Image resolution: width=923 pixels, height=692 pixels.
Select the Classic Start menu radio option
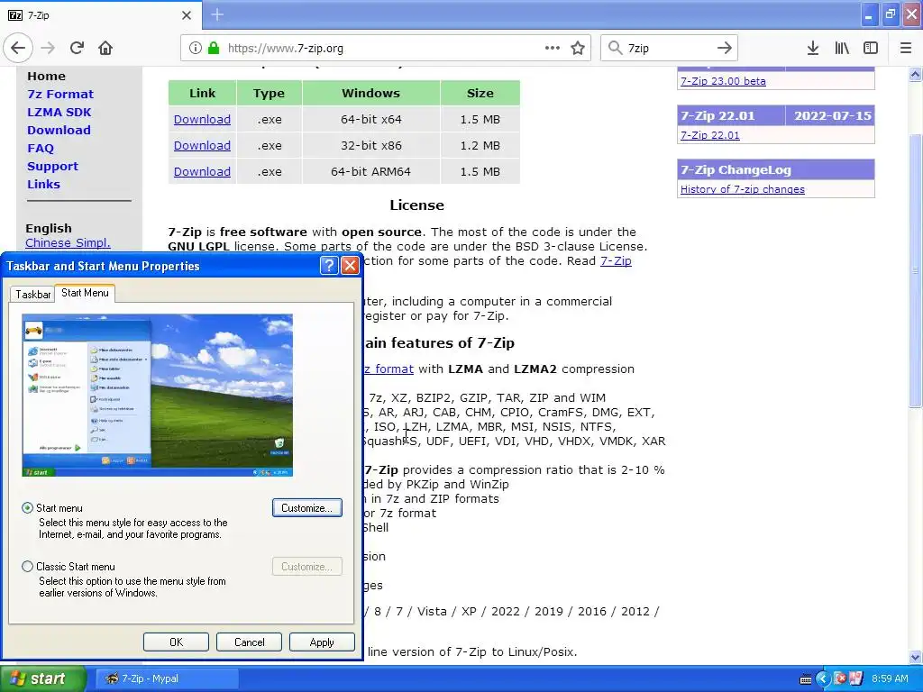(x=28, y=567)
